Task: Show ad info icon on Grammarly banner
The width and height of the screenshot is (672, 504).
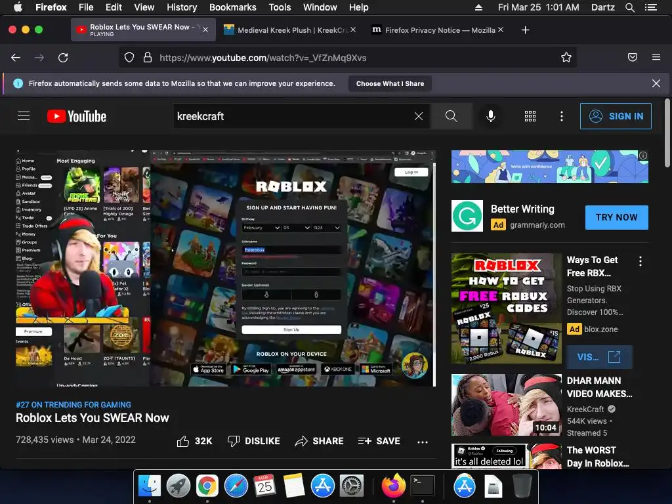Action: [x=643, y=156]
